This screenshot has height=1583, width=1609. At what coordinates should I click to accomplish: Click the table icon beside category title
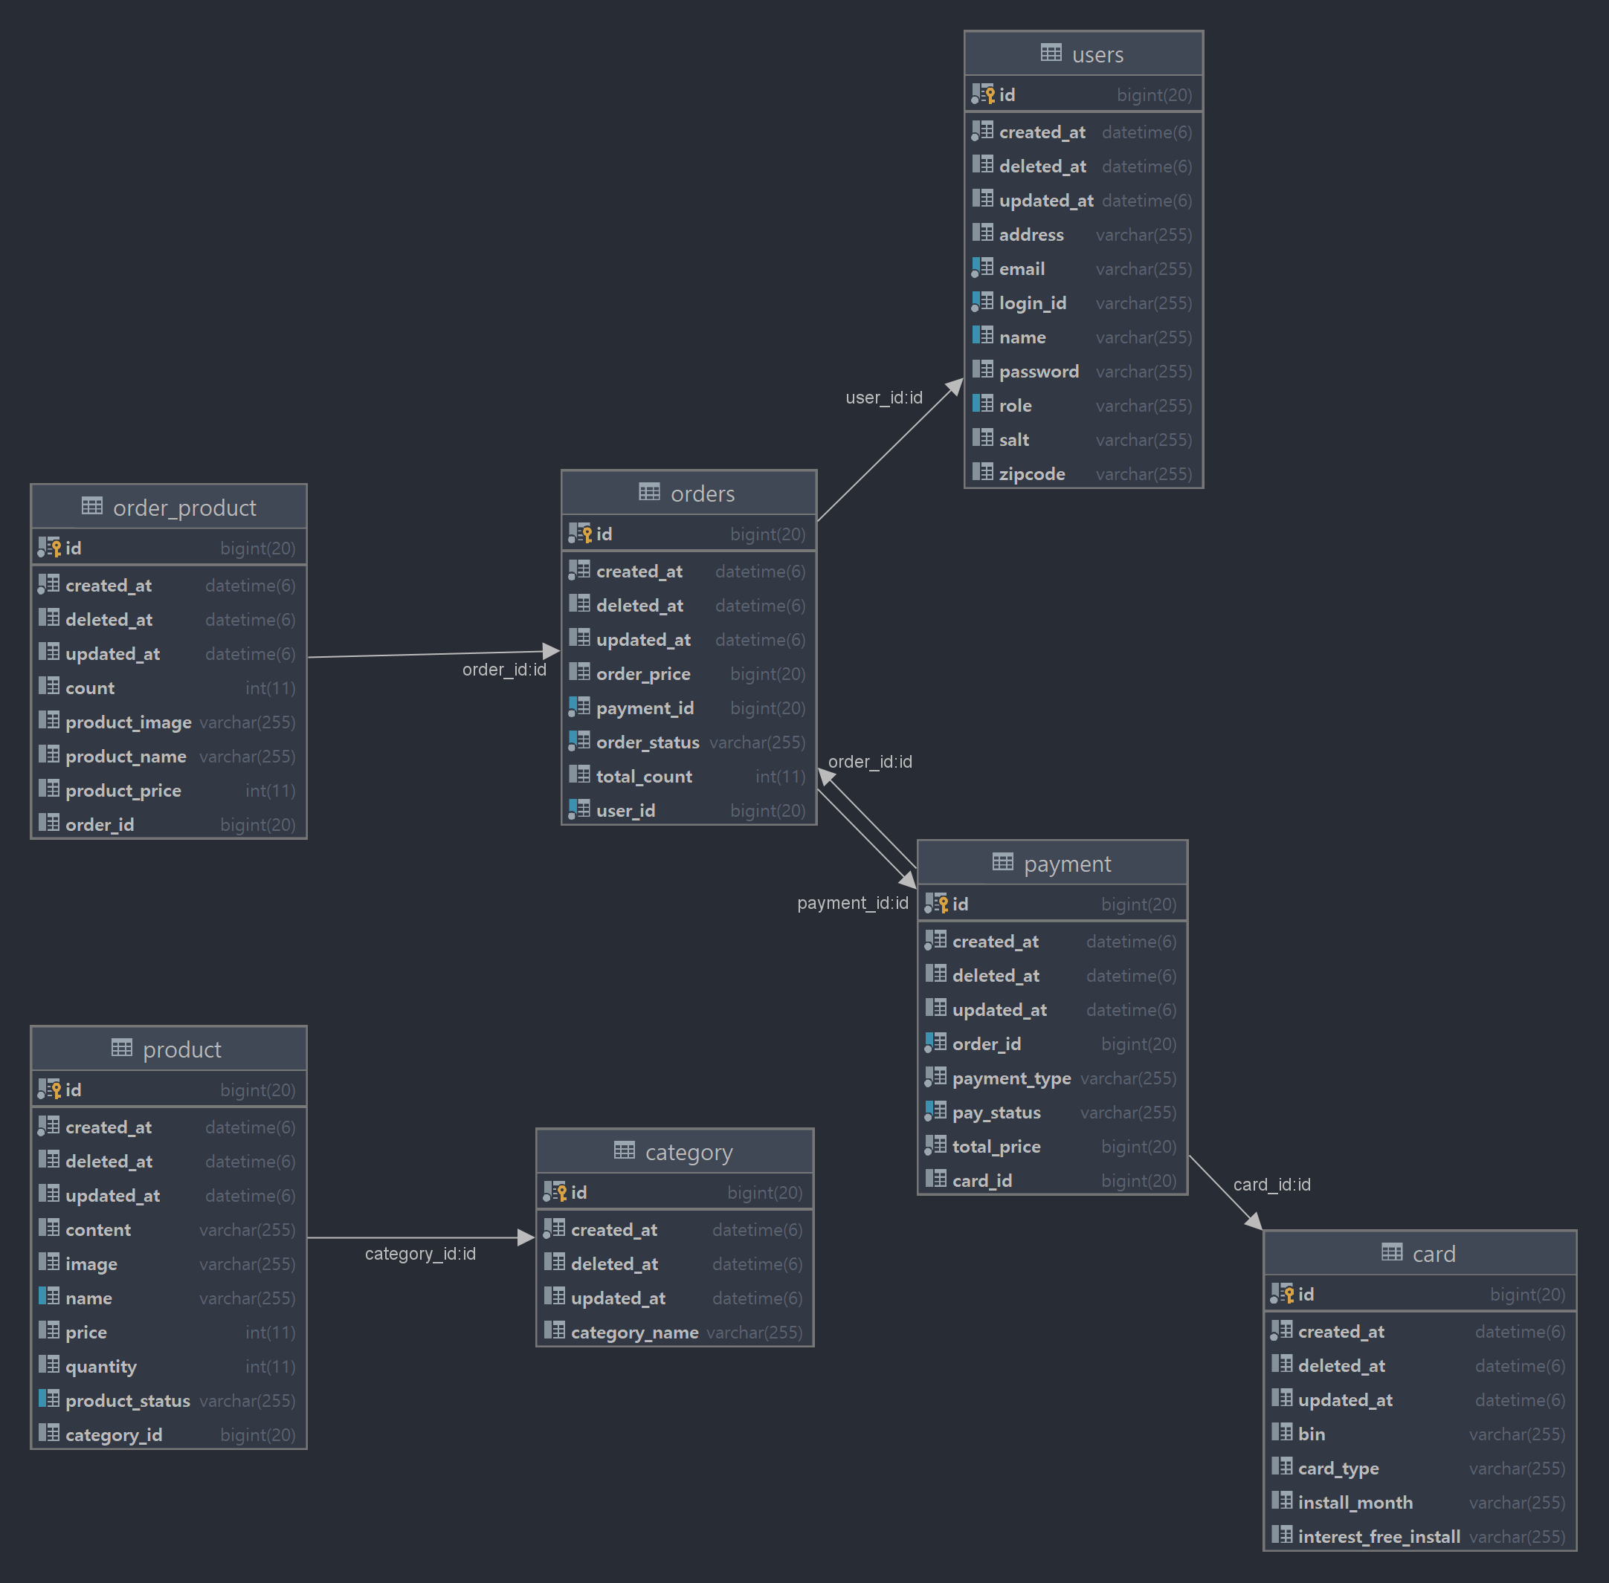624,1150
